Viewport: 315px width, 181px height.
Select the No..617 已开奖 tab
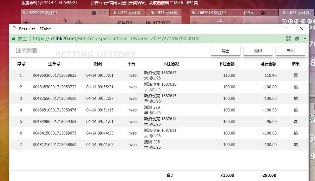[296, 13]
